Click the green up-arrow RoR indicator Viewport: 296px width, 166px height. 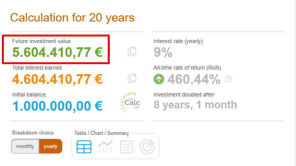(159, 79)
